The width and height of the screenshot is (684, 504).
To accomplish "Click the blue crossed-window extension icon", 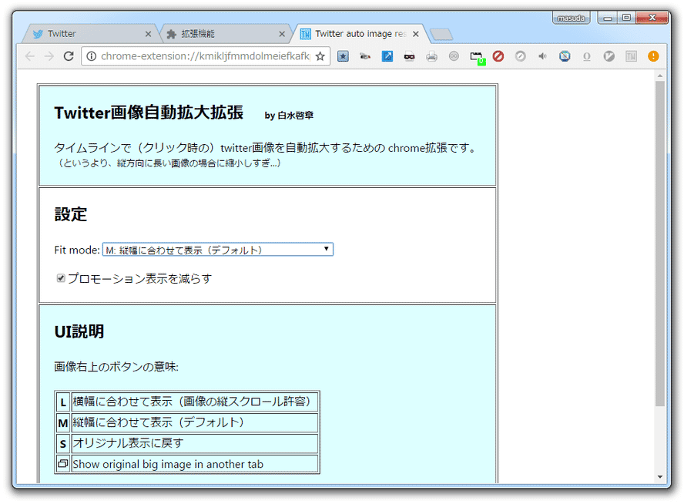I will pos(565,55).
